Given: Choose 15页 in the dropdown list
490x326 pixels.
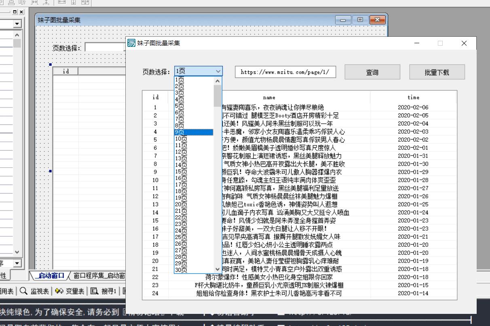Looking at the screenshot, I should (194, 171).
